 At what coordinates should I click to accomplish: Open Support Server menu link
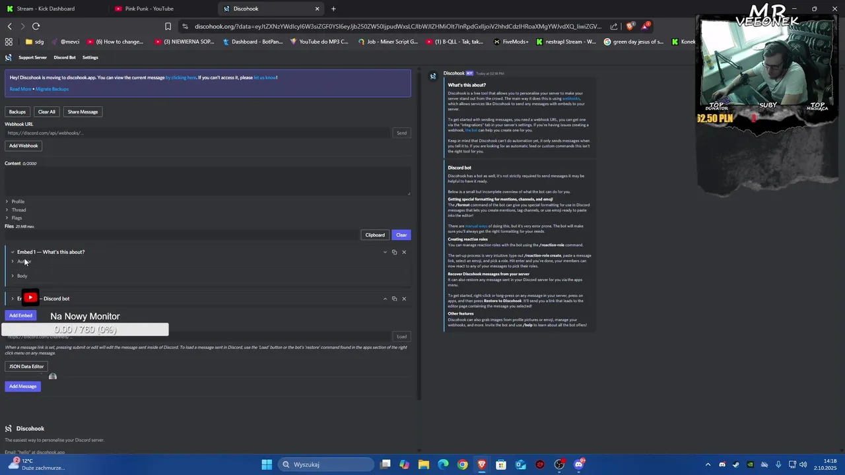tap(32, 57)
